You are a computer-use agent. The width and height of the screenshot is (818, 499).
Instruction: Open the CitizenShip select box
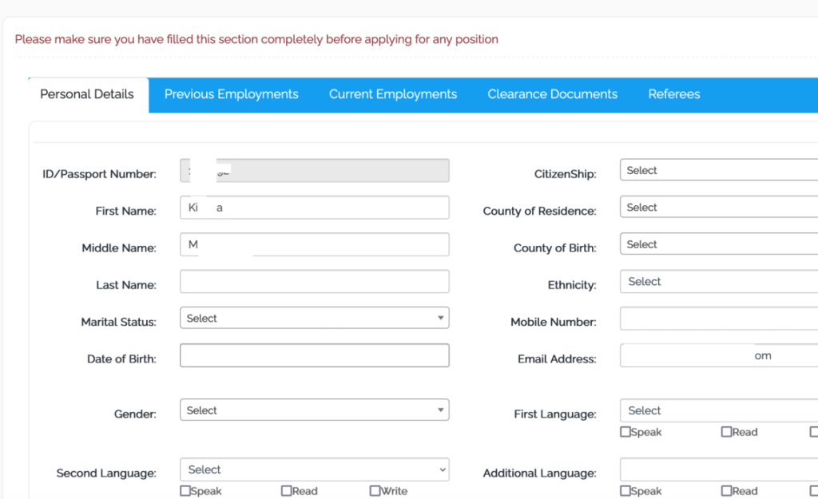pyautogui.click(x=717, y=171)
